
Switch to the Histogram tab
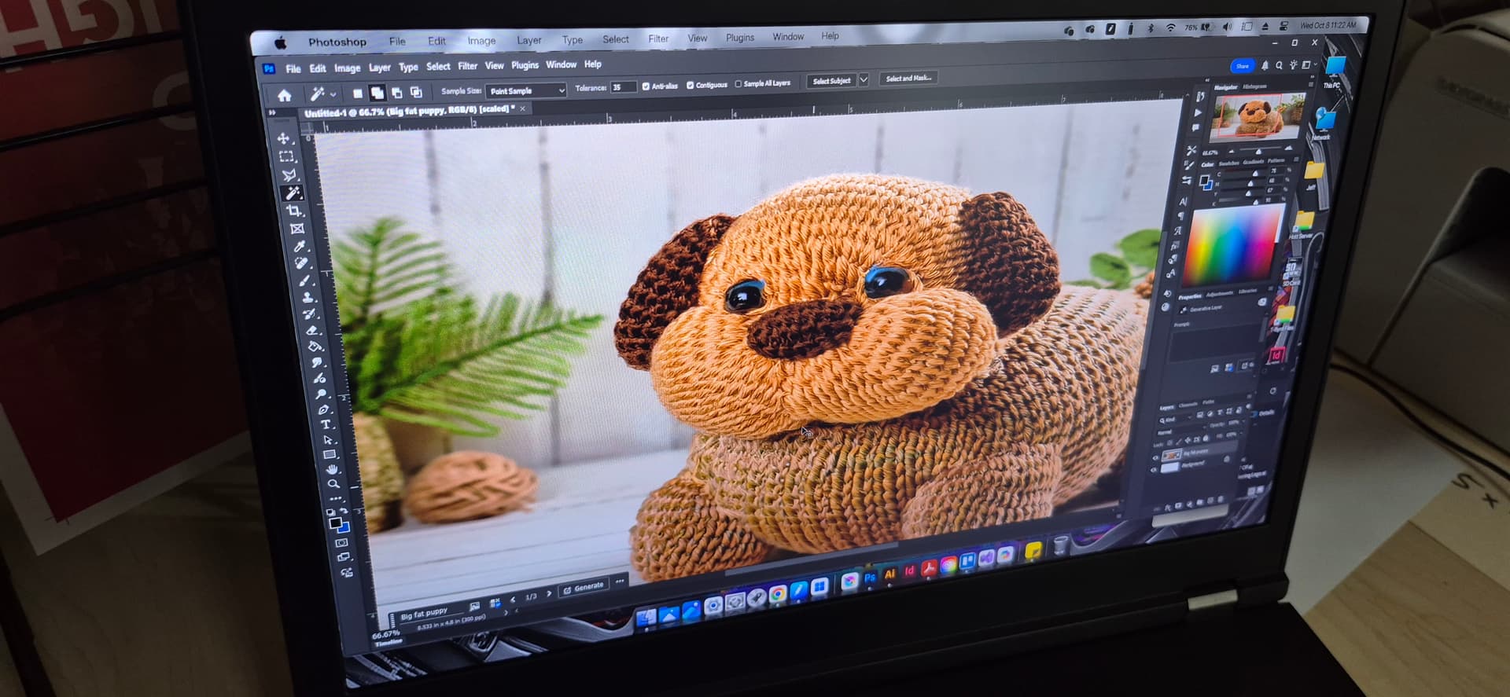point(1254,86)
